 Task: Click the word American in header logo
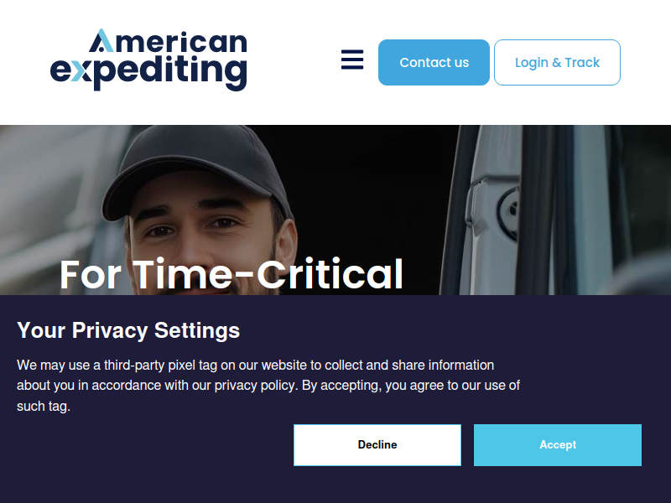(169, 41)
